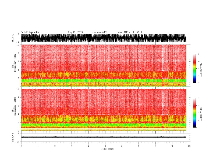Click the "VLF Spectra" plot title
213x164 pixels.
[30, 32]
